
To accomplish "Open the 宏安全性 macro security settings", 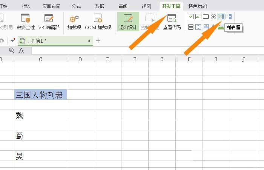I will coord(26,22).
